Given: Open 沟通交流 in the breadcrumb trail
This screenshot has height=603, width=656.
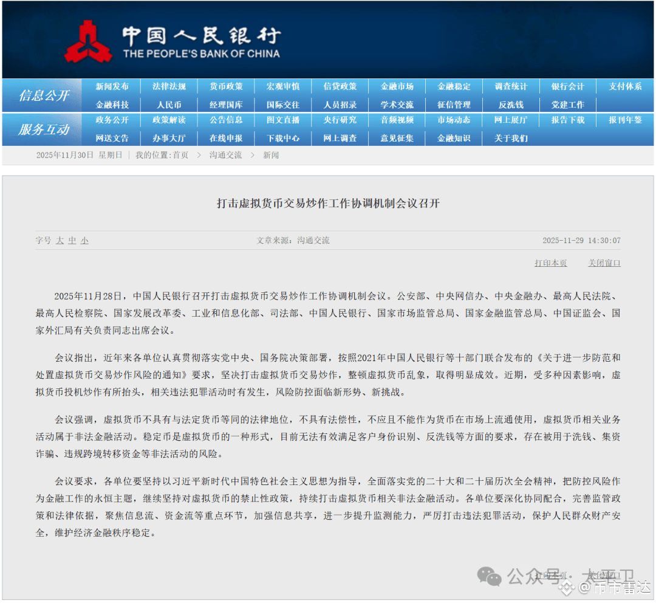Looking at the screenshot, I should (225, 155).
